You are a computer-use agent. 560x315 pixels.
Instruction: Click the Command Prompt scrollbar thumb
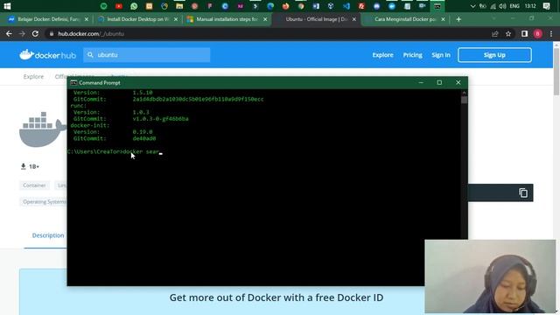(464, 100)
